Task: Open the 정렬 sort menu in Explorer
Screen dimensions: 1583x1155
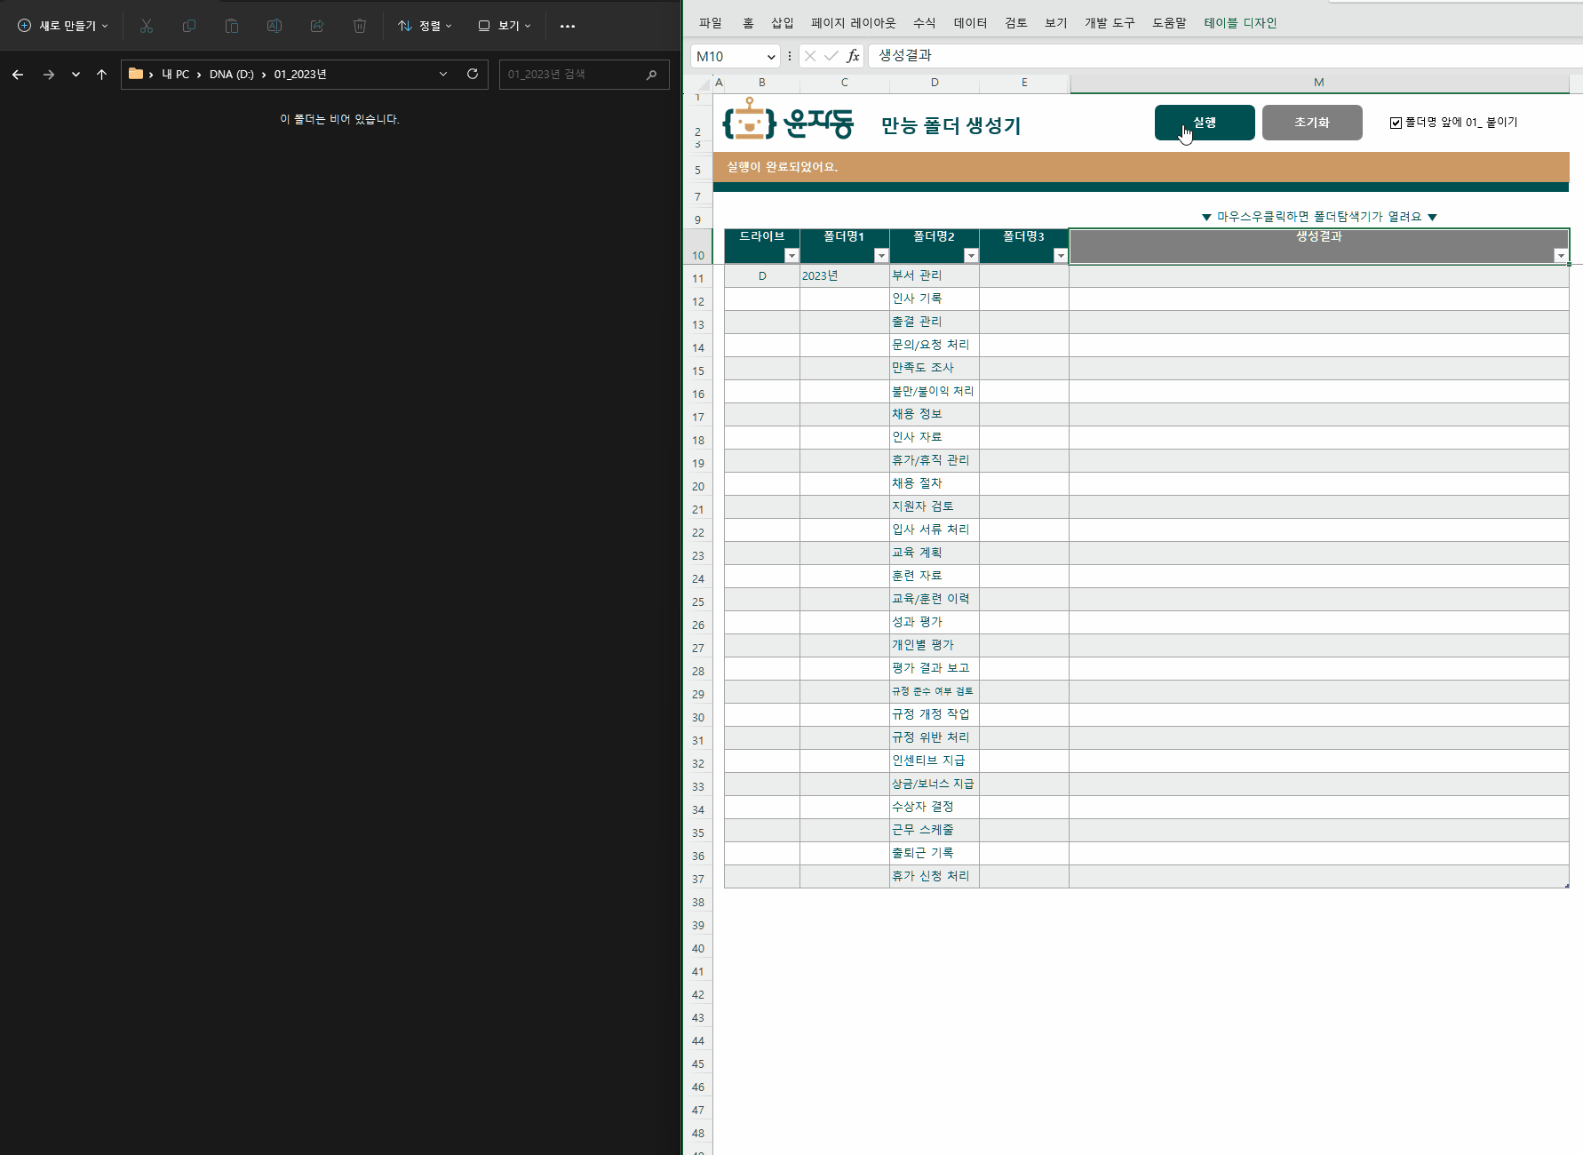Action: [x=425, y=26]
